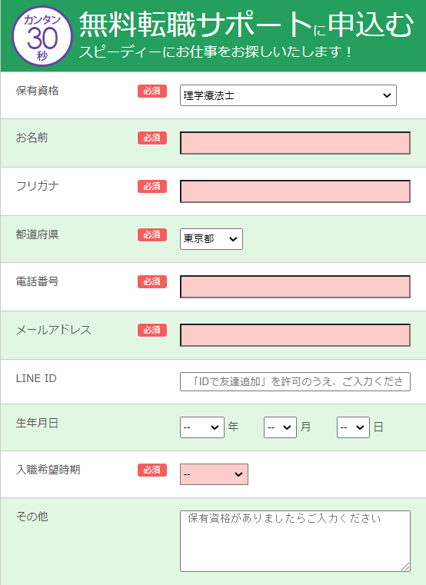Click the 必須 badge beside 保有資格

coord(152,91)
